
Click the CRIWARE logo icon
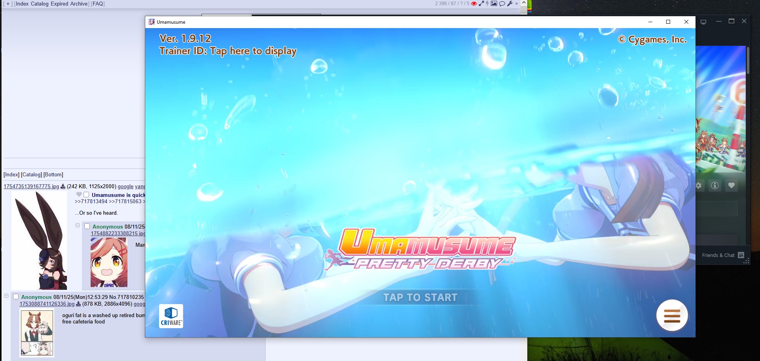tap(171, 316)
